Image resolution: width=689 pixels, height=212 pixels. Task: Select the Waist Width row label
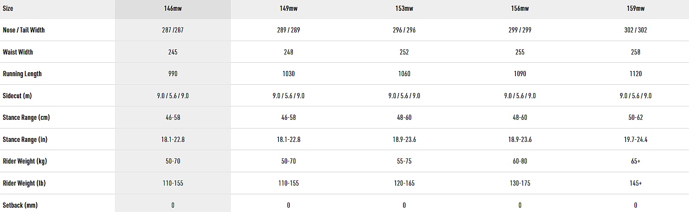pos(18,52)
